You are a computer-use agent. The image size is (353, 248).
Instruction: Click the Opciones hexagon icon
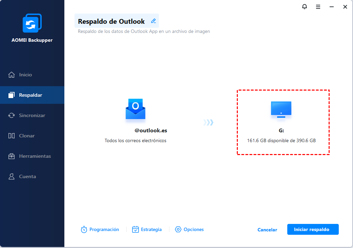tap(178, 229)
